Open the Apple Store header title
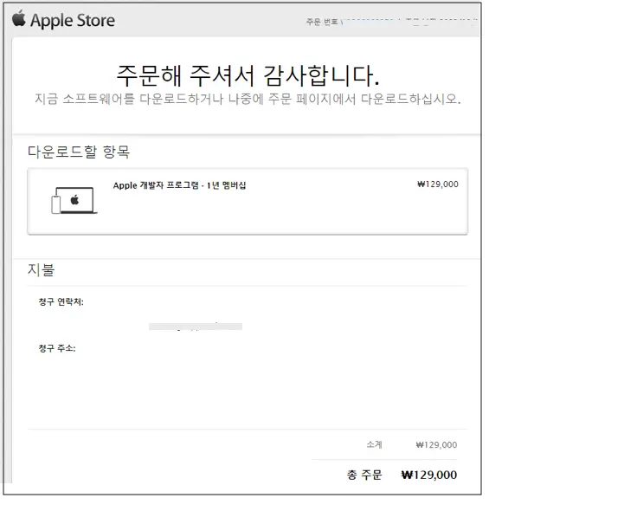Viewport: 624px width, 511px height. pyautogui.click(x=73, y=20)
